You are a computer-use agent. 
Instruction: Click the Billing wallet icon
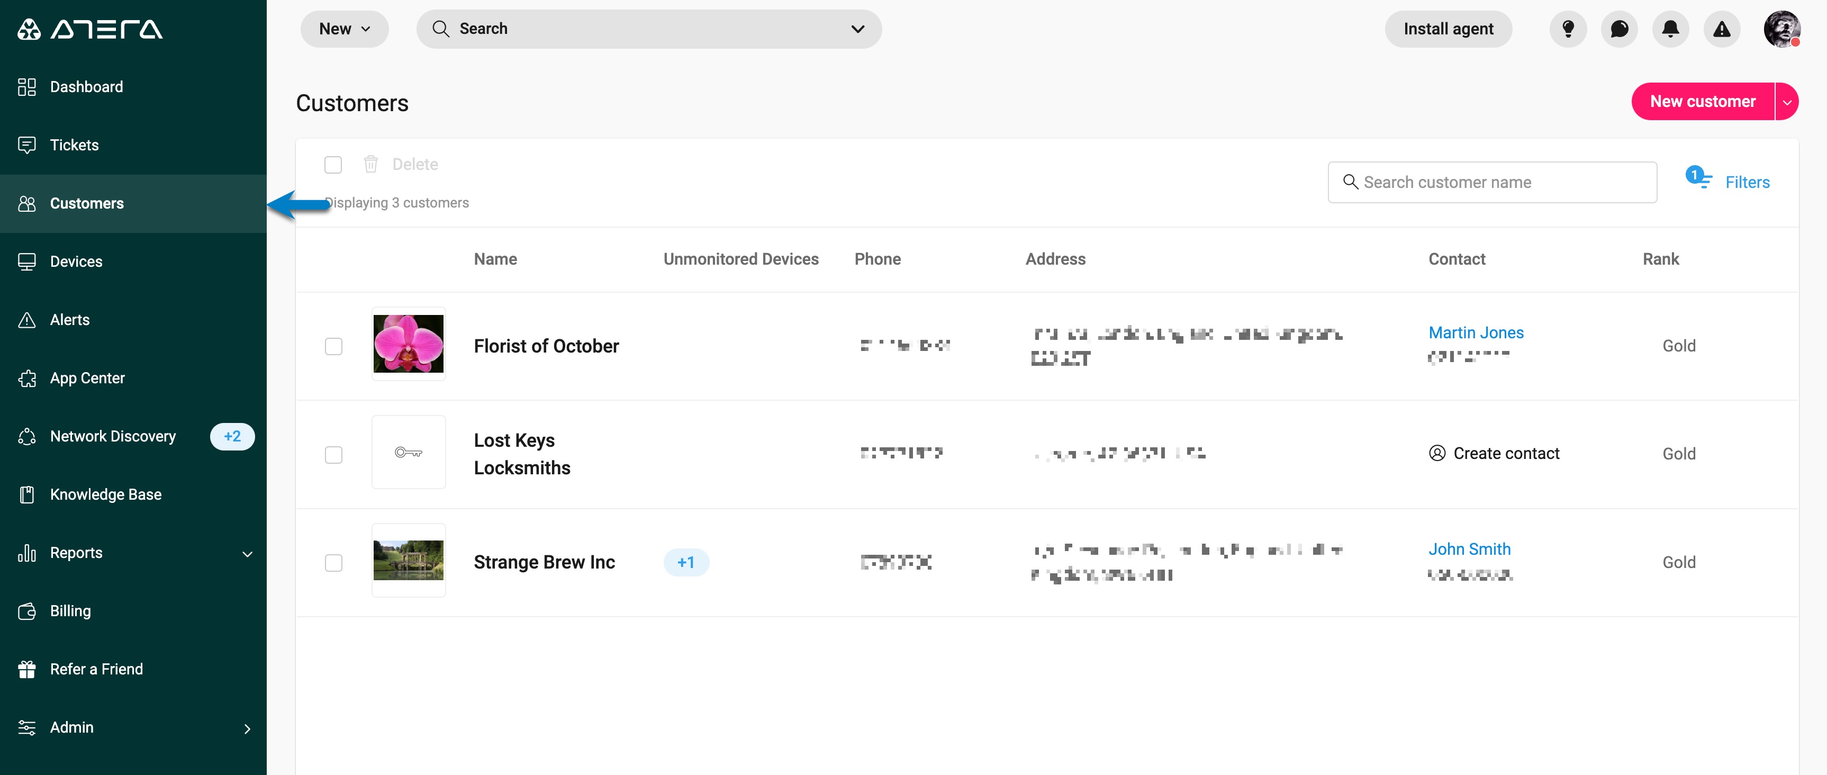click(x=27, y=611)
